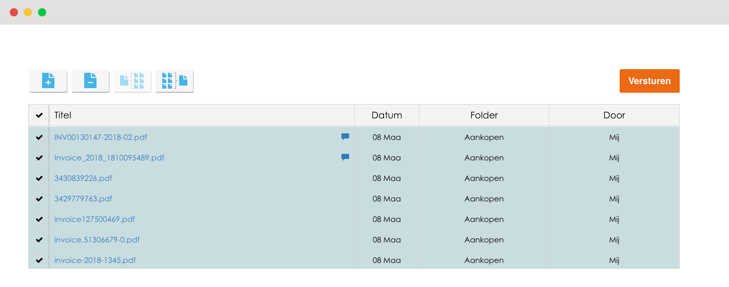Click the green maximize window button
This screenshot has width=729, height=287.
[x=42, y=12]
